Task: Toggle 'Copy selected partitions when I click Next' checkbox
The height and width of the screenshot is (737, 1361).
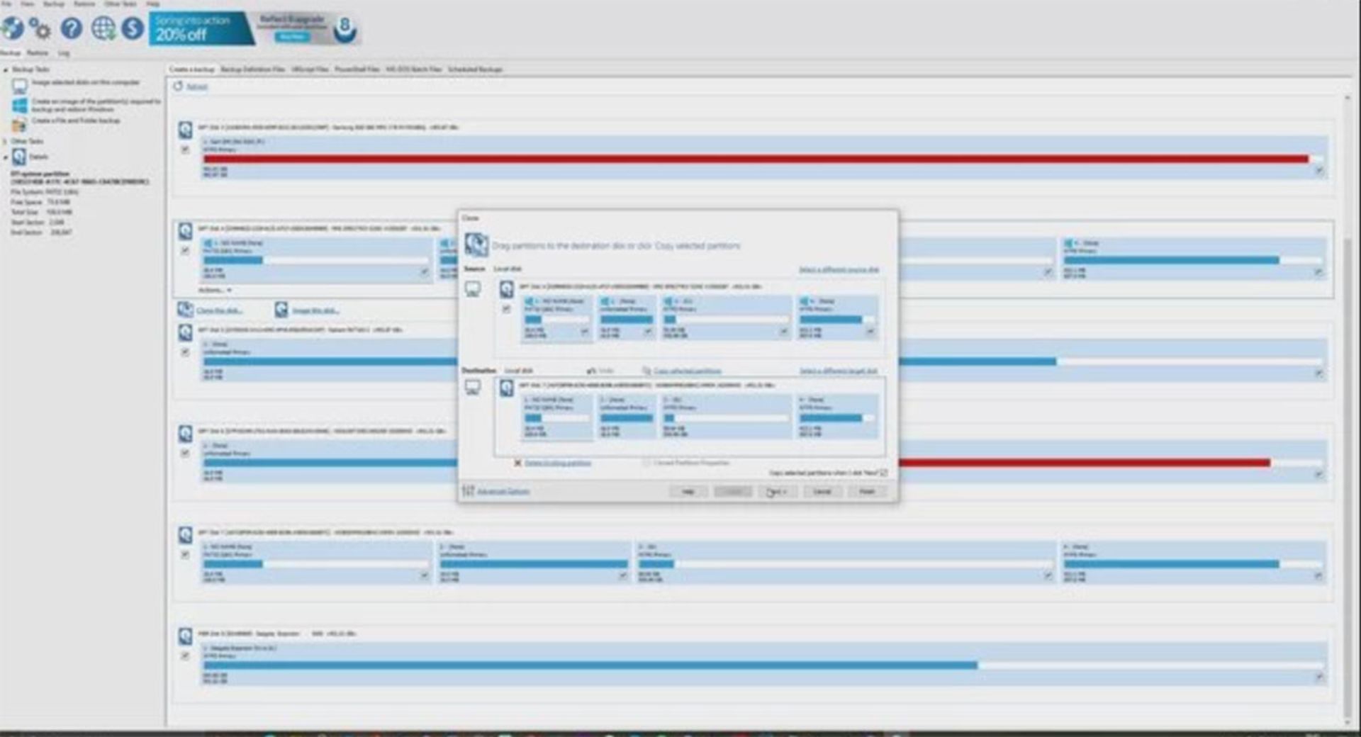Action: click(x=883, y=473)
